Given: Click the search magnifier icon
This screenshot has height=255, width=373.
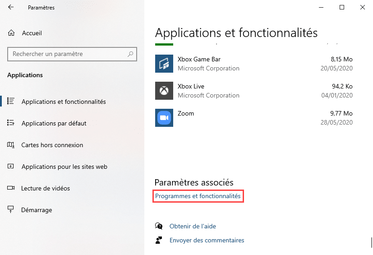Looking at the screenshot, I should tap(130, 54).
